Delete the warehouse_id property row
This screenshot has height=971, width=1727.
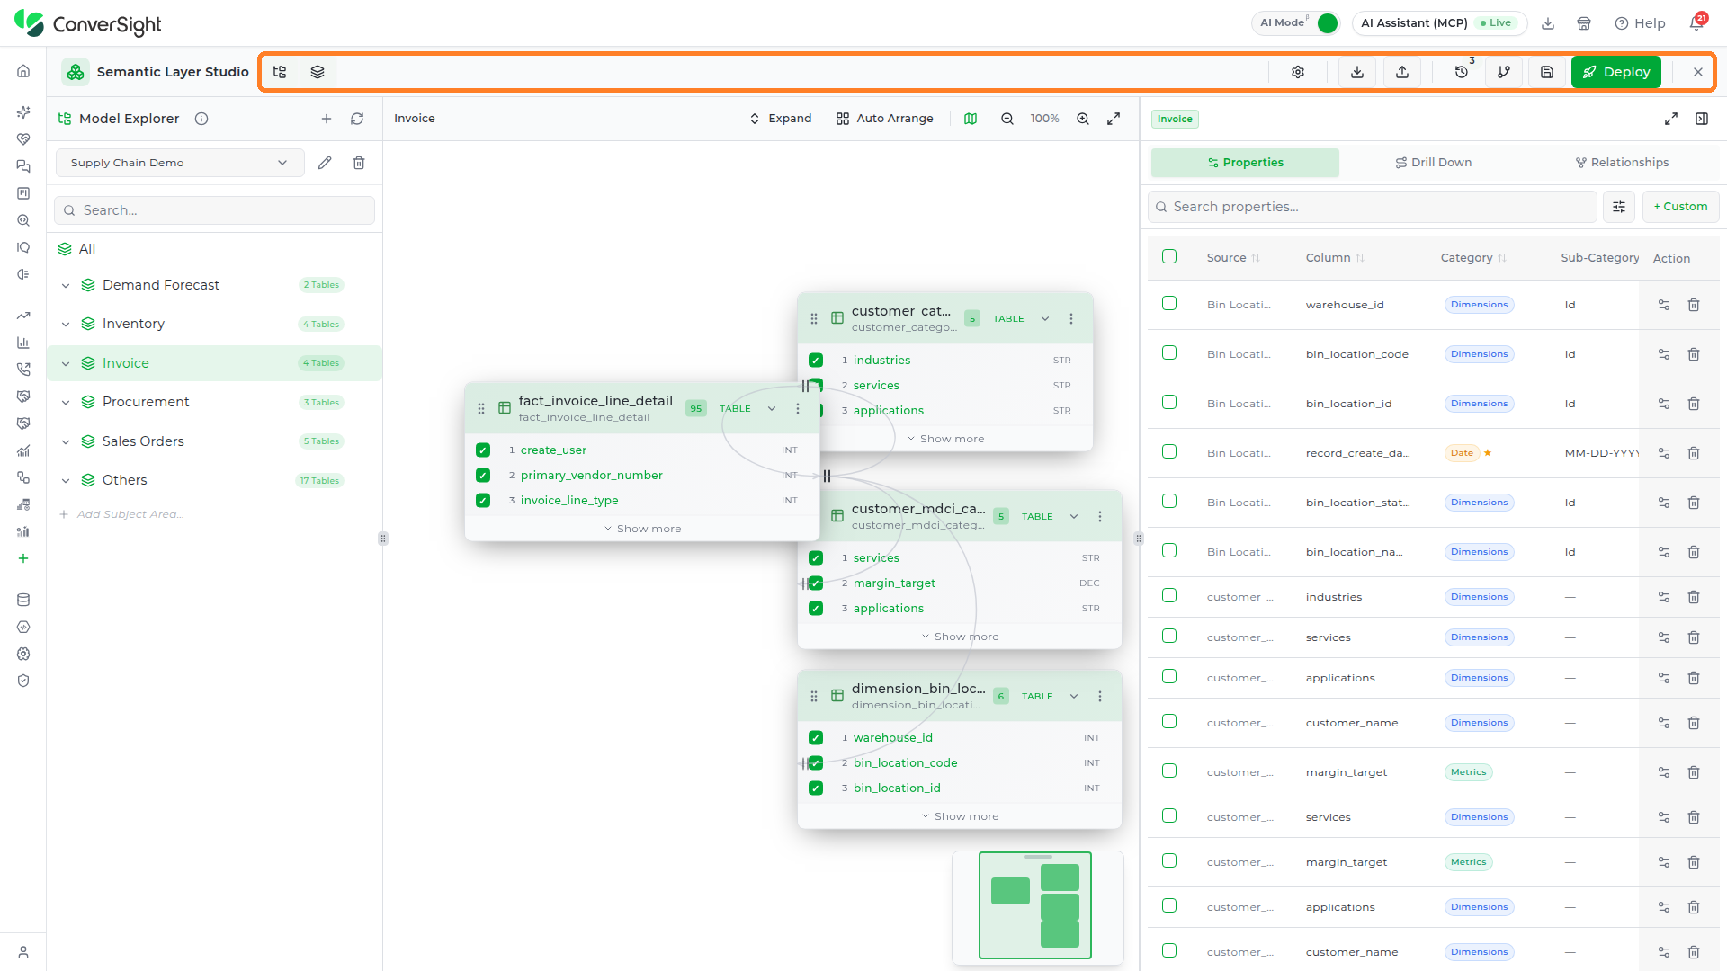coord(1694,305)
